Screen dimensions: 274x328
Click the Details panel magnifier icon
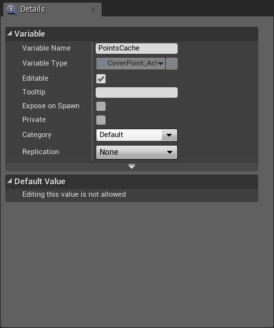(x=11, y=9)
